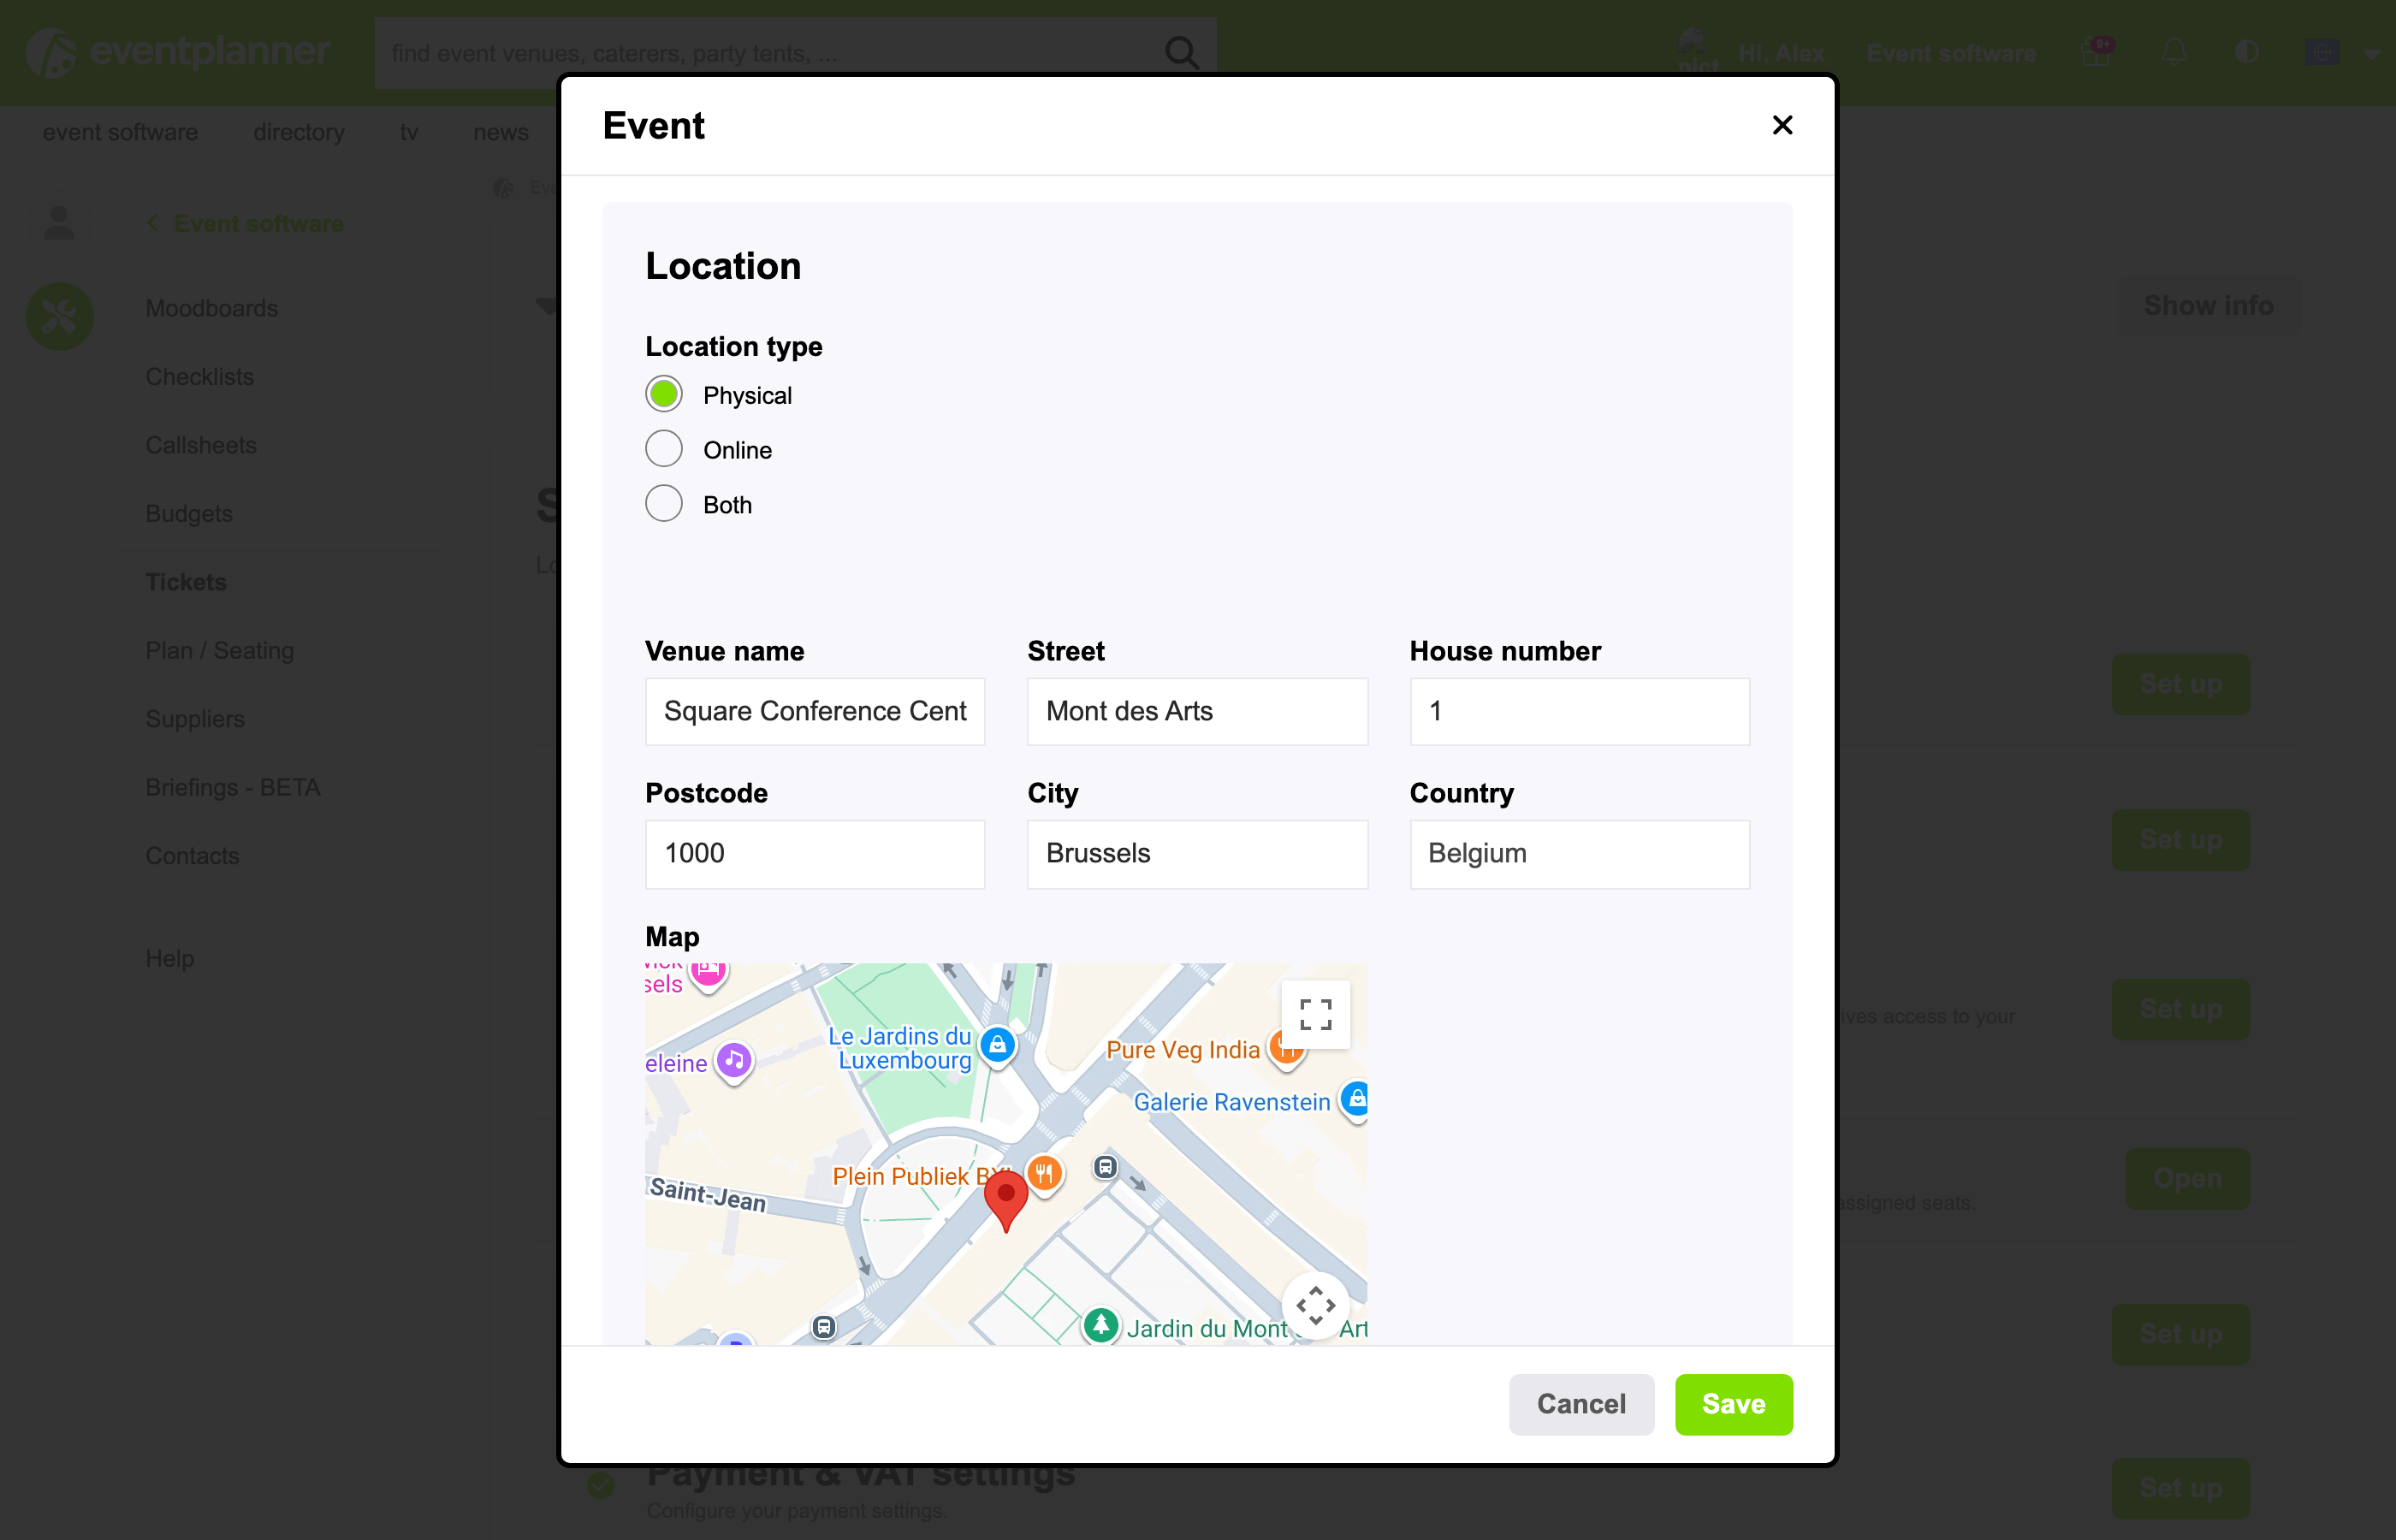Viewport: 2396px width, 1540px height.
Task: Click the Jardin du Mont park marker
Action: click(1101, 1326)
